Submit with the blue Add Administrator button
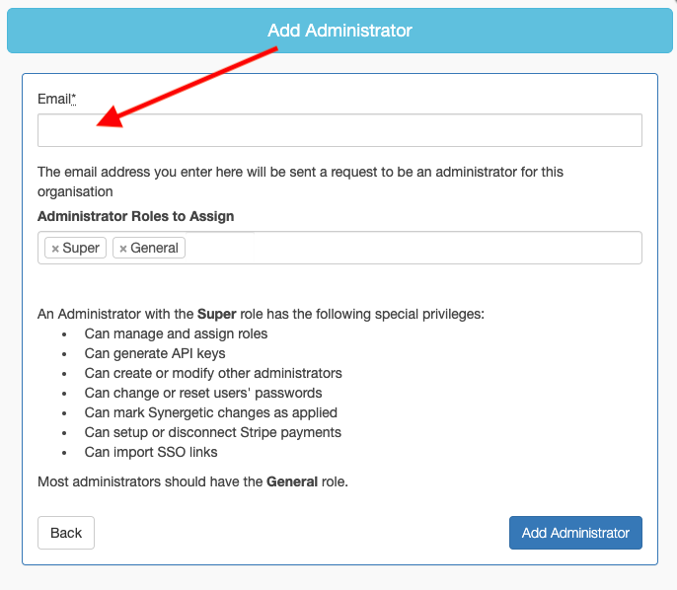The image size is (677, 590). [x=575, y=533]
